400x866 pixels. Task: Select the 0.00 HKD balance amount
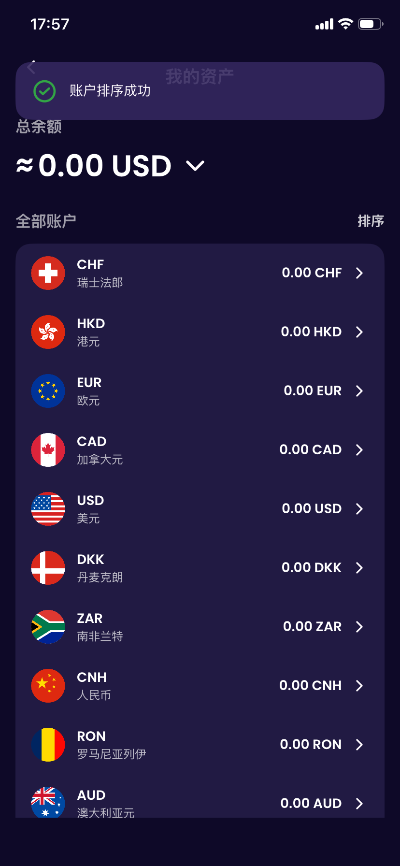(x=311, y=332)
